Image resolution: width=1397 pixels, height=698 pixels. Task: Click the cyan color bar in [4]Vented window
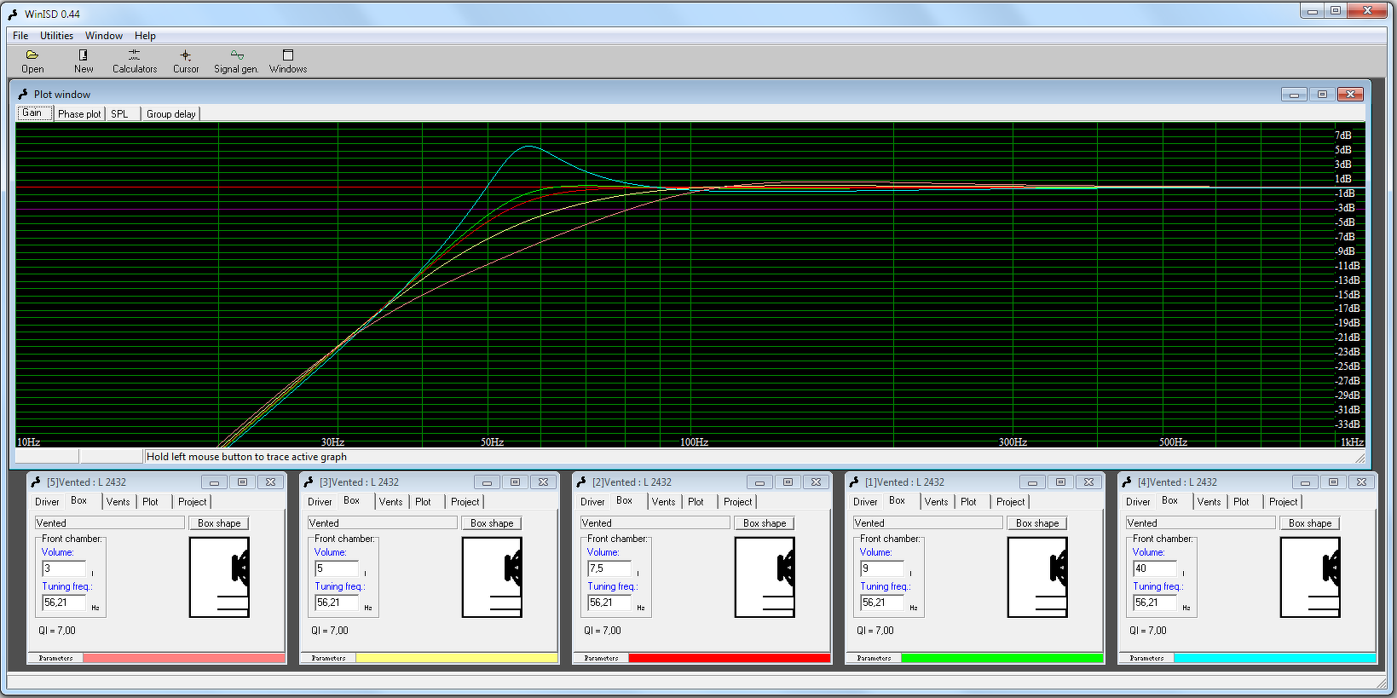[x=1274, y=658]
